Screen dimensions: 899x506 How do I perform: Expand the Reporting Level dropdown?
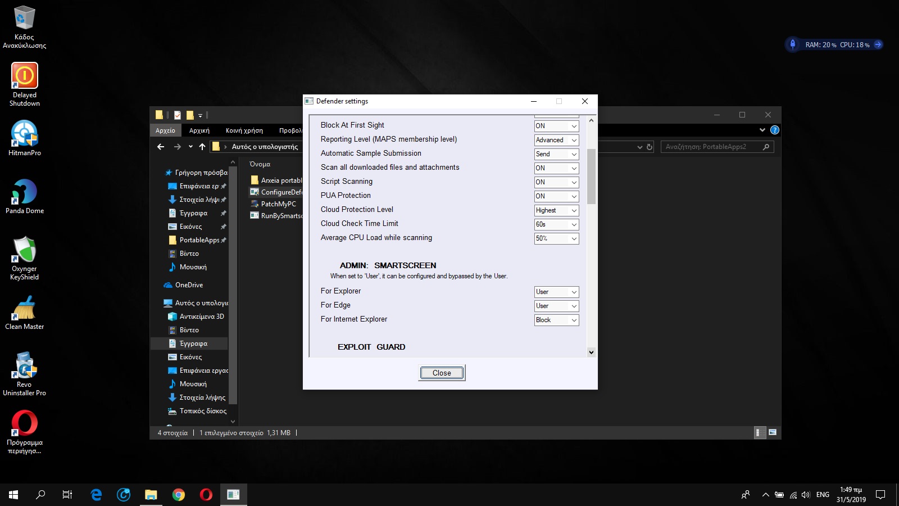[x=556, y=140]
